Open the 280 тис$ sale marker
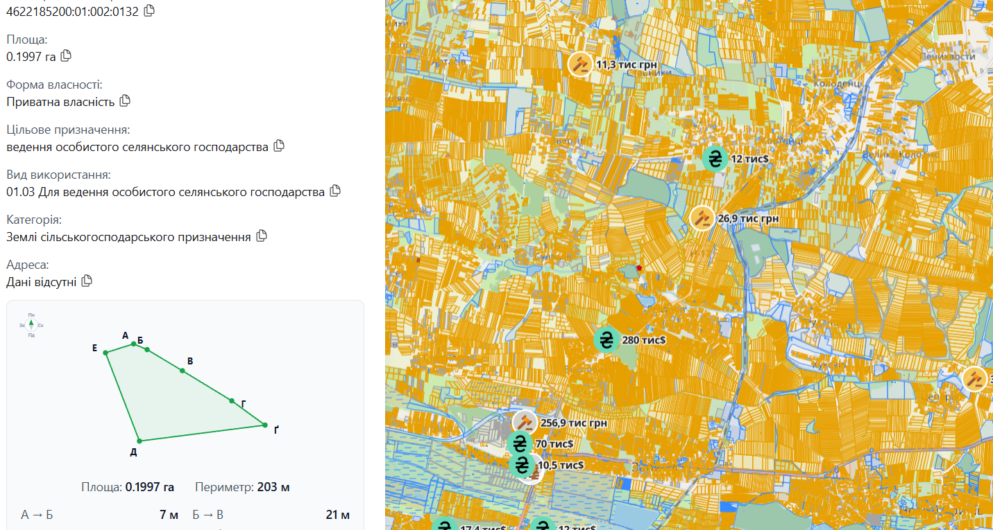The height and width of the screenshot is (530, 993). [x=607, y=339]
